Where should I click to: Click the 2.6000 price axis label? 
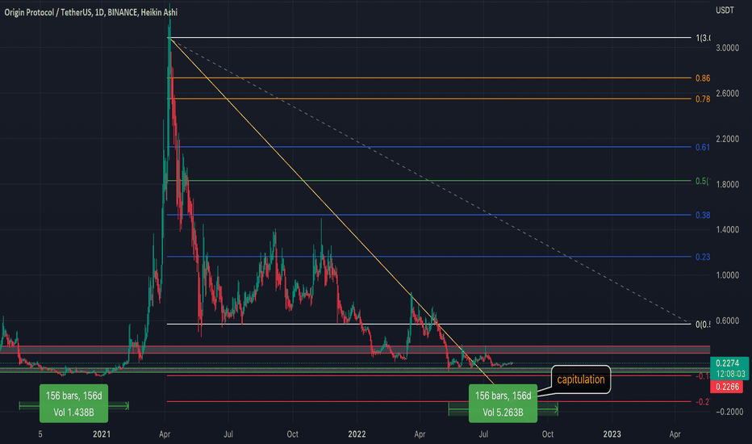[727, 93]
